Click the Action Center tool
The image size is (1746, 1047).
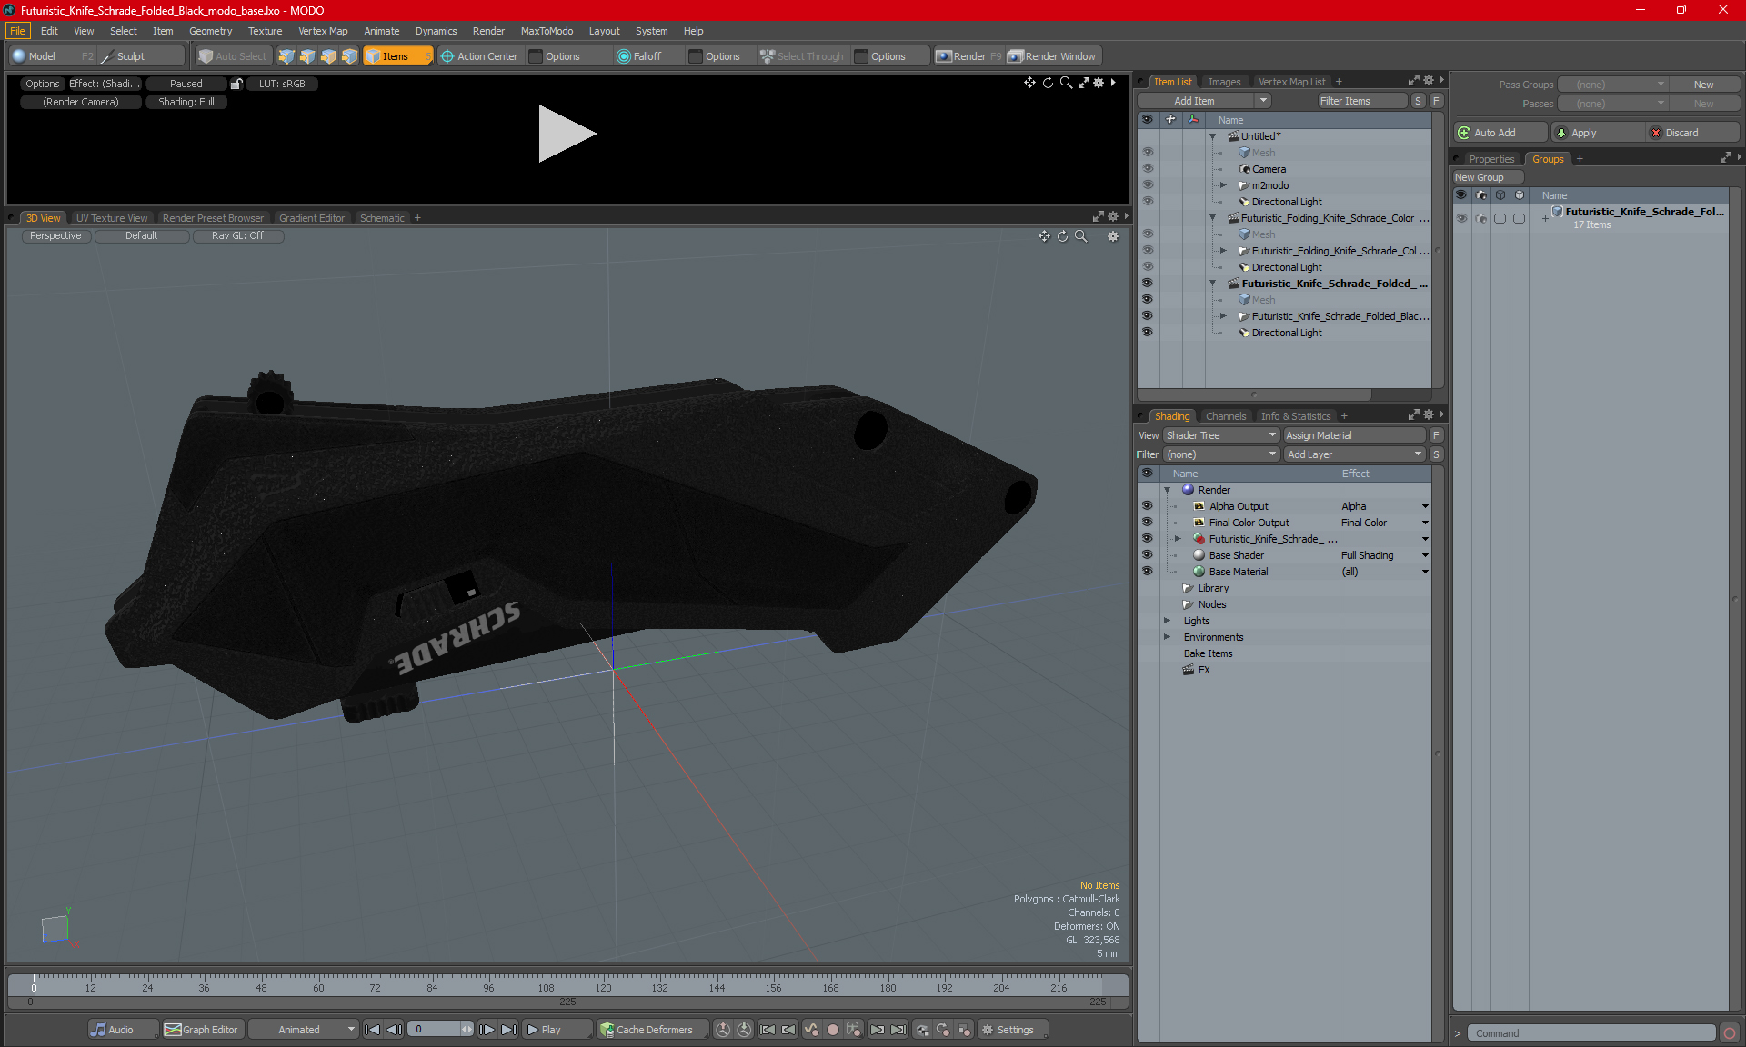[x=479, y=56]
